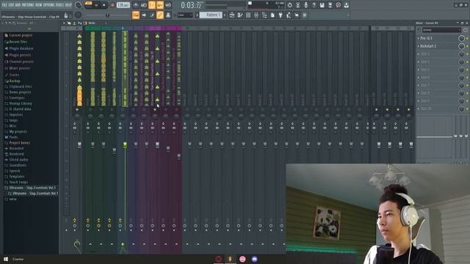The width and height of the screenshot is (470, 264).
Task: Click the download content icon
Action: 346,5
